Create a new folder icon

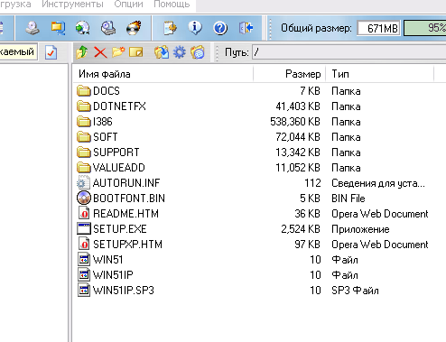pyautogui.click(x=118, y=52)
